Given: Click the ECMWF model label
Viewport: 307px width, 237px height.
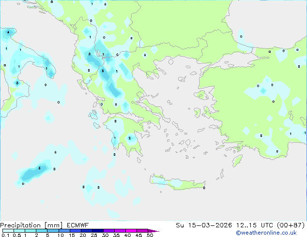Looking at the screenshot, I should [78, 225].
